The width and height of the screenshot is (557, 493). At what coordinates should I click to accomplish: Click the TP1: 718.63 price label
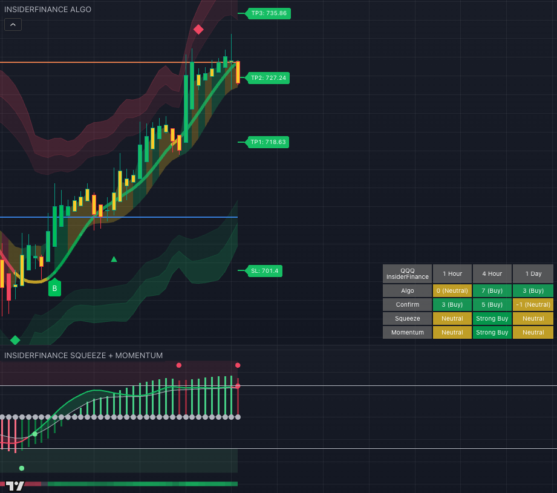point(268,142)
